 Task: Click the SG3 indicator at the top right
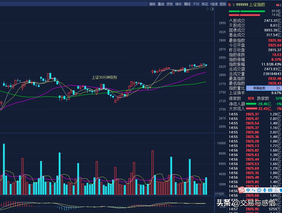point(278,4)
